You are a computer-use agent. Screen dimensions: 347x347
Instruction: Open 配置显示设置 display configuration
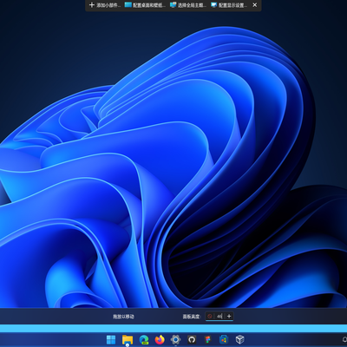click(229, 5)
